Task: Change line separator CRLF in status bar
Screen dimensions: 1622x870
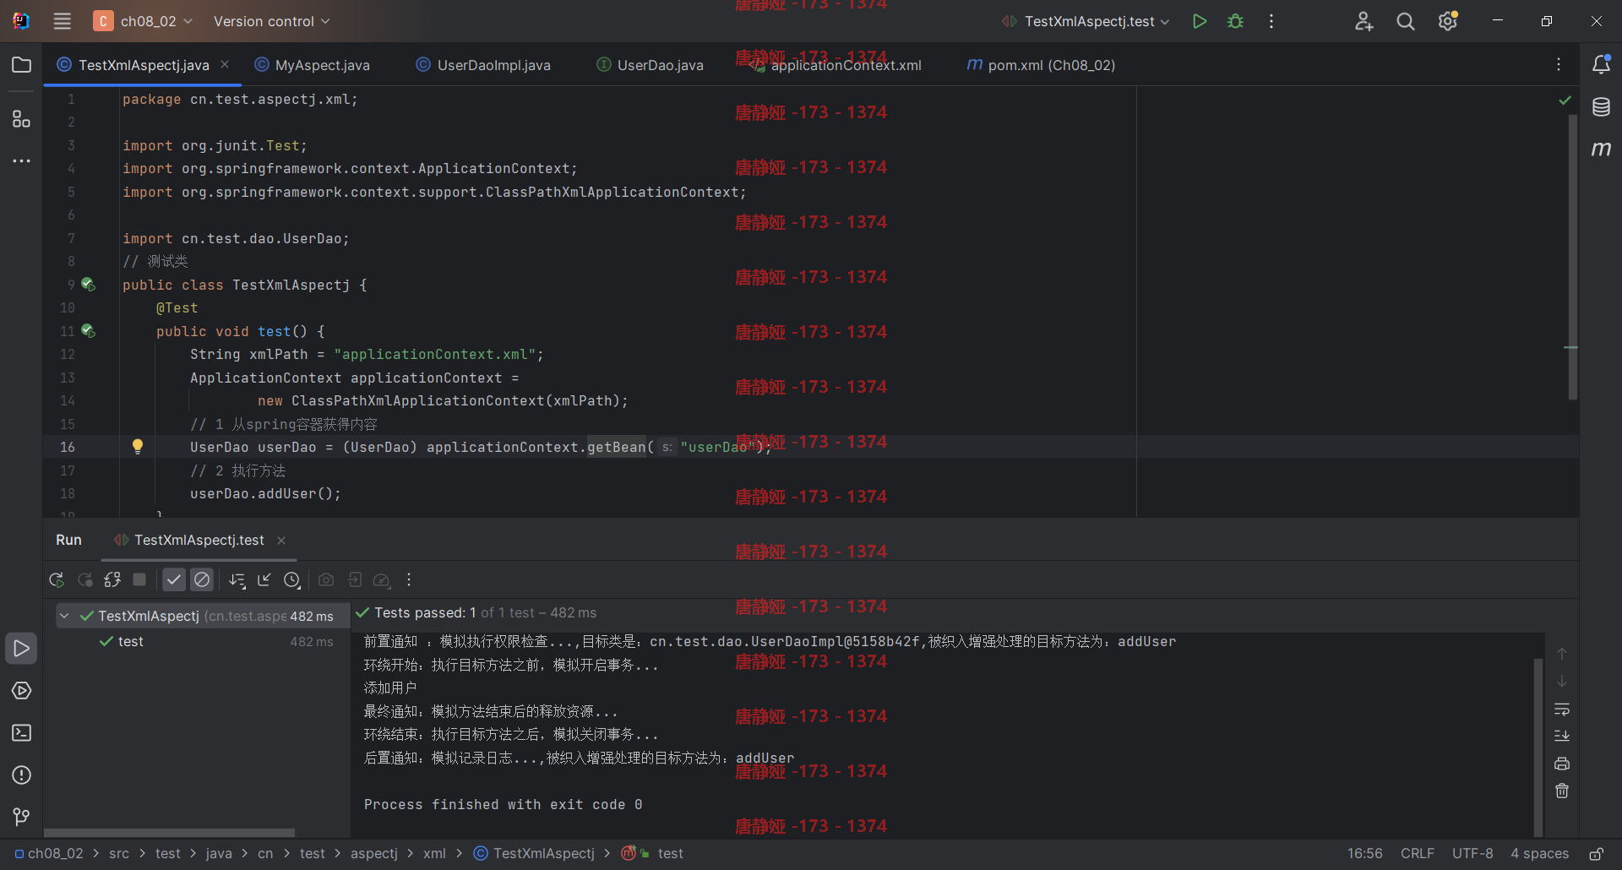Action: click(x=1417, y=854)
